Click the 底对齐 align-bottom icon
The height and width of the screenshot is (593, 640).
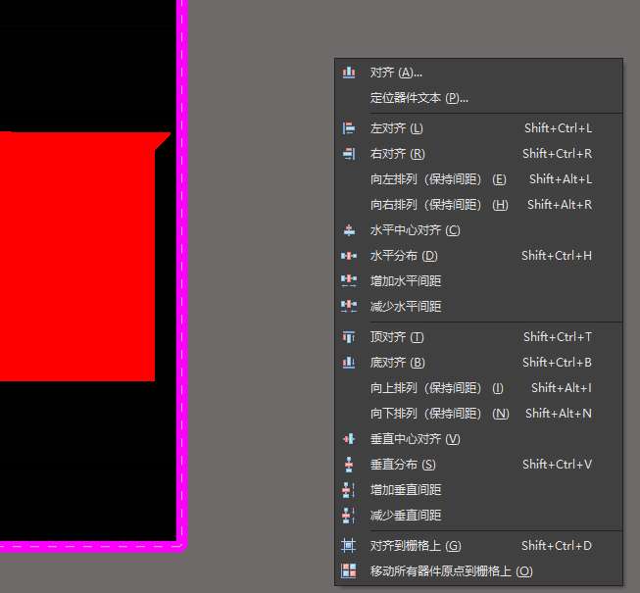tap(349, 363)
